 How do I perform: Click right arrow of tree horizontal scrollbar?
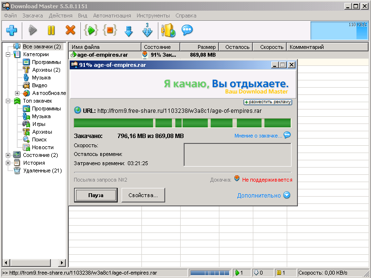click(x=62, y=263)
